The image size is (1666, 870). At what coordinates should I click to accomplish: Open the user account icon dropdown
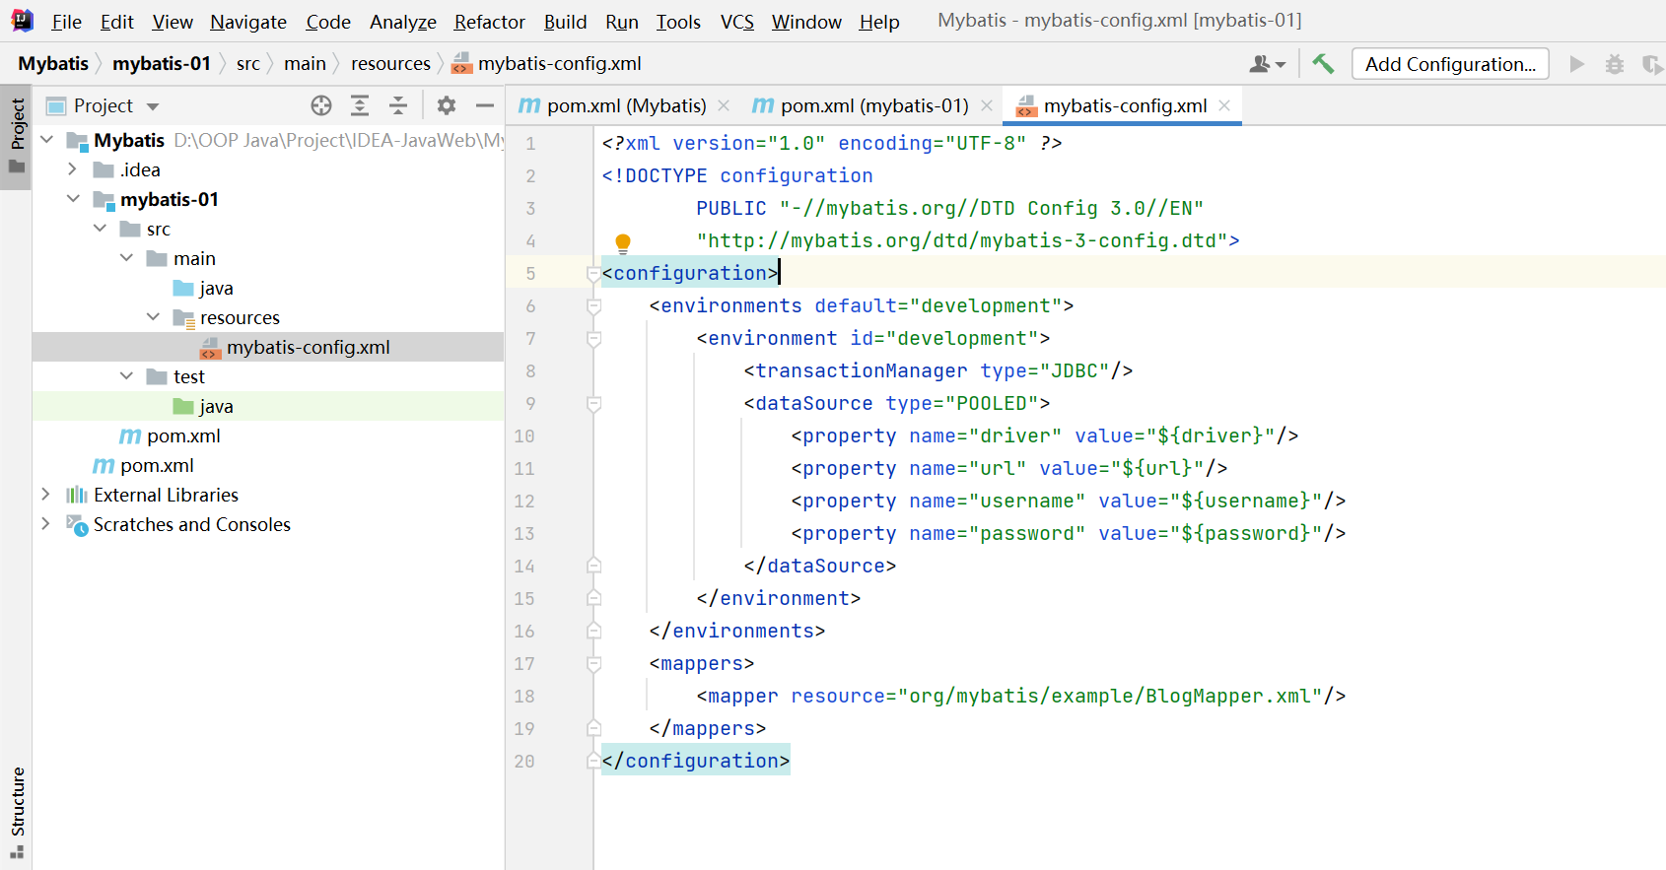coord(1267,64)
